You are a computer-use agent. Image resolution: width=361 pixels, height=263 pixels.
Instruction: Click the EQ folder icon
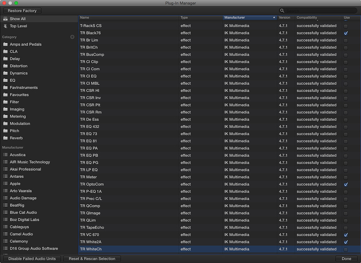pyautogui.click(x=5, y=80)
